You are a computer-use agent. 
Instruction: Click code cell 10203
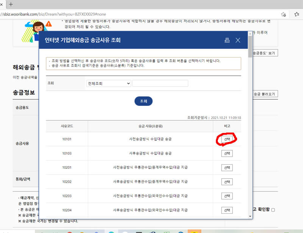click(x=67, y=196)
